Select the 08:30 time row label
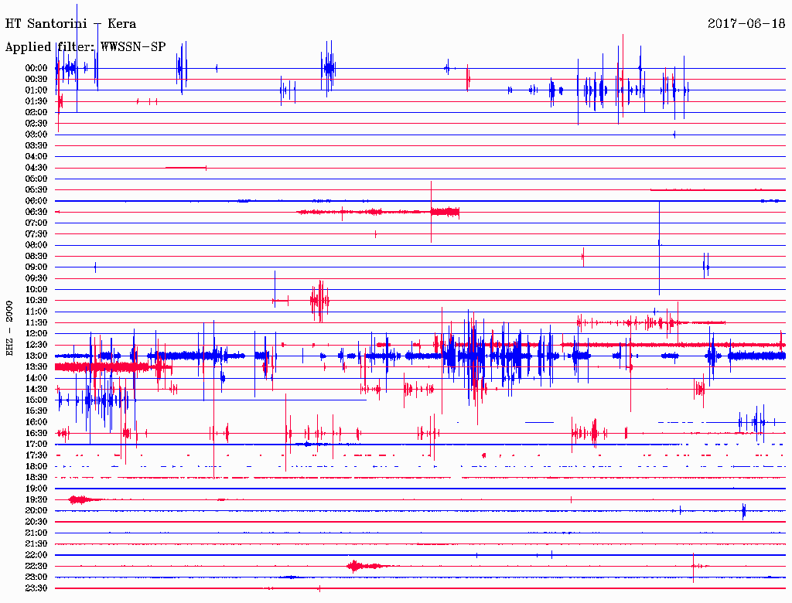The width and height of the screenshot is (792, 603). pos(36,257)
